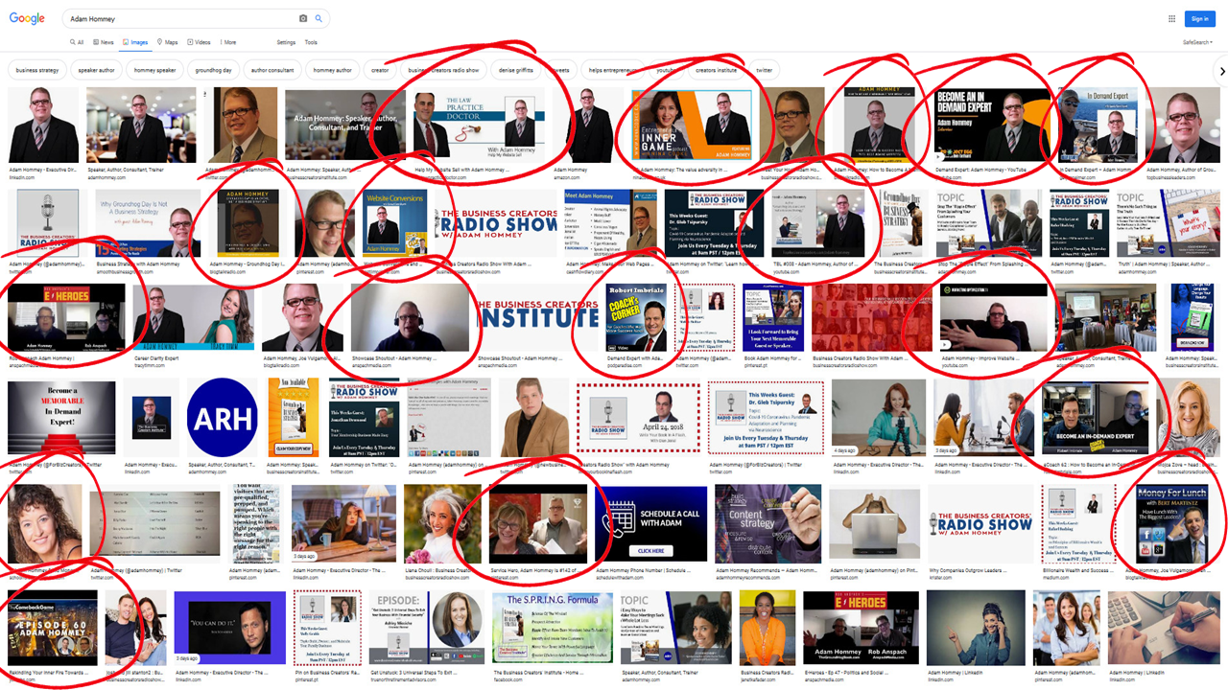Filter by creators institute chip

tap(716, 71)
